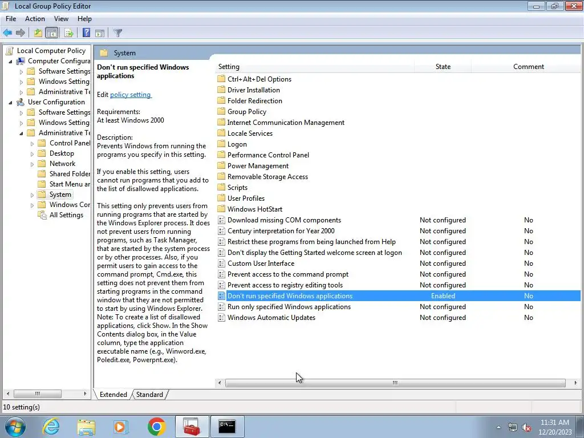Select Start Menu and Taskbar tree item
The width and height of the screenshot is (584, 438).
tap(70, 184)
